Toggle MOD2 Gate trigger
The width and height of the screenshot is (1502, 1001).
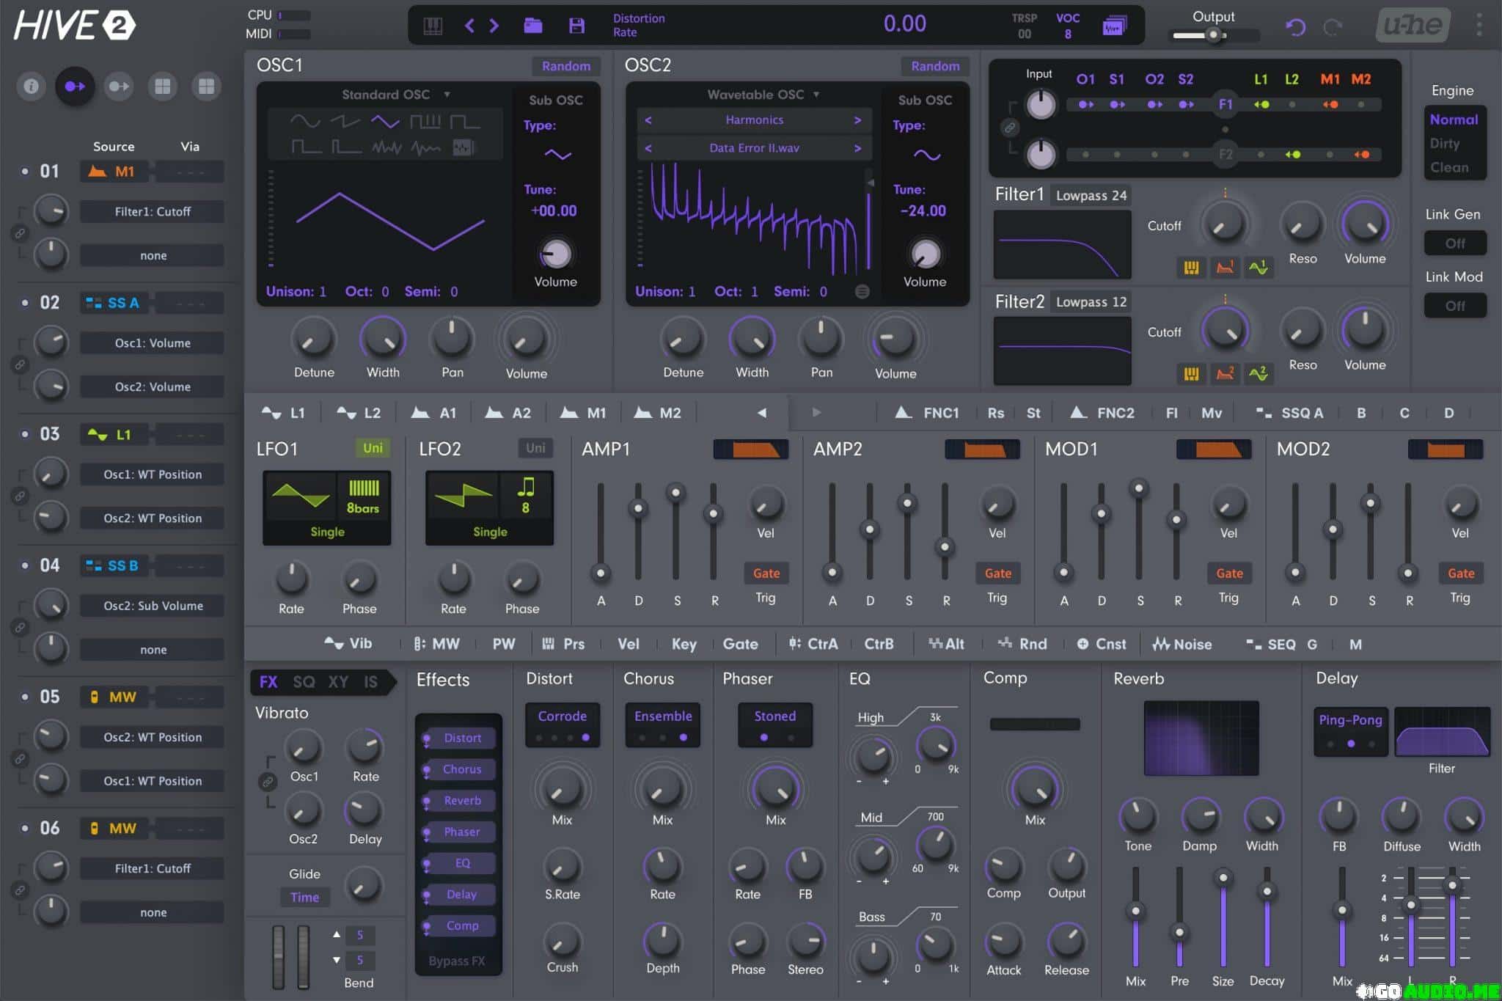coord(1461,573)
